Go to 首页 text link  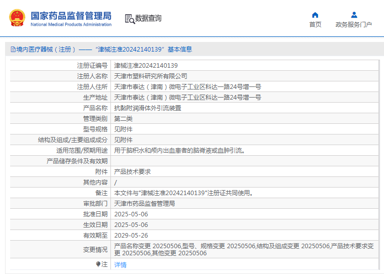click(315, 24)
